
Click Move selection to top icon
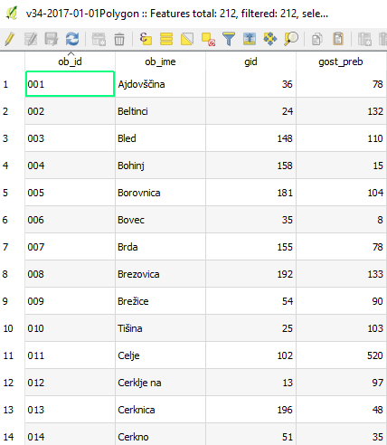250,39
